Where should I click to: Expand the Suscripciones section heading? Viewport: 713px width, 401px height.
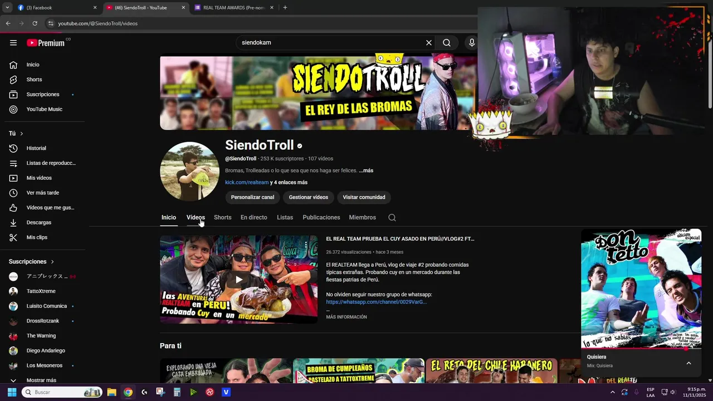(31, 262)
